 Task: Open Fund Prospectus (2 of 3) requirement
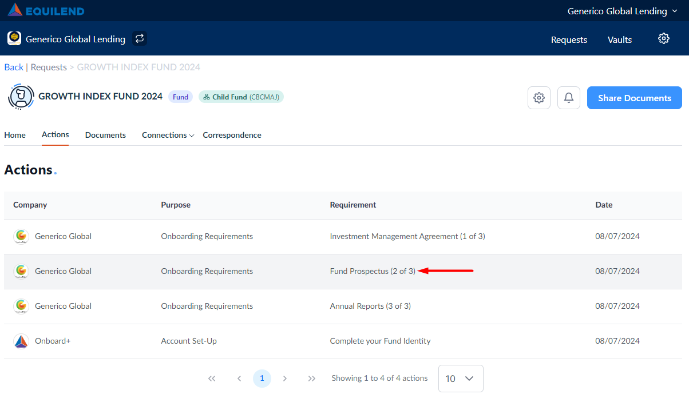[x=373, y=271]
